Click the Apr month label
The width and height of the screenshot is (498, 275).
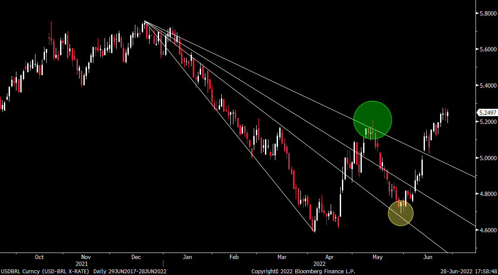coord(330,257)
